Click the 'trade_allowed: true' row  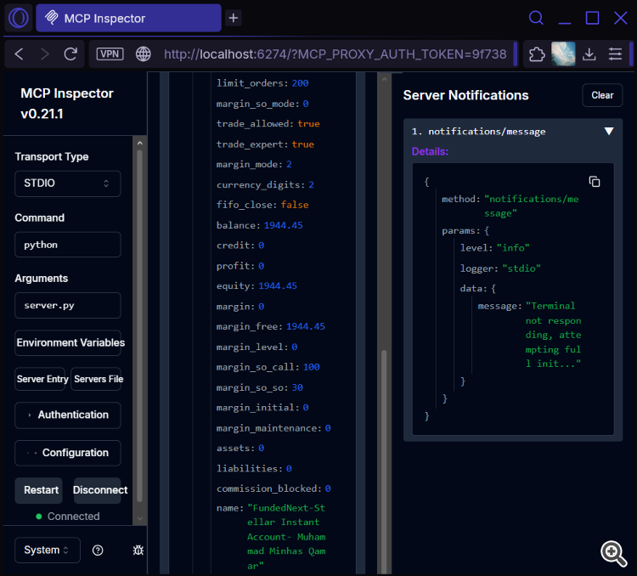268,123
